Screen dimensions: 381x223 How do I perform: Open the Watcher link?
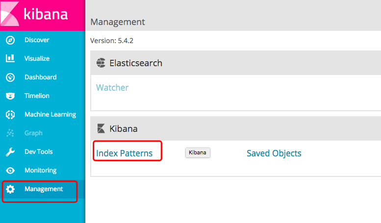pos(112,88)
